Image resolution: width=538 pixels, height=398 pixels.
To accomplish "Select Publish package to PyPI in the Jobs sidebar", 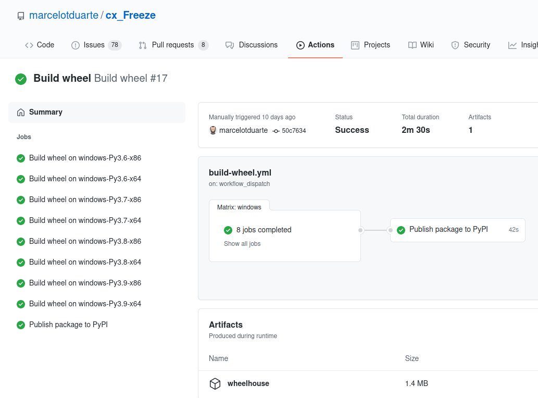I will pyautogui.click(x=68, y=324).
